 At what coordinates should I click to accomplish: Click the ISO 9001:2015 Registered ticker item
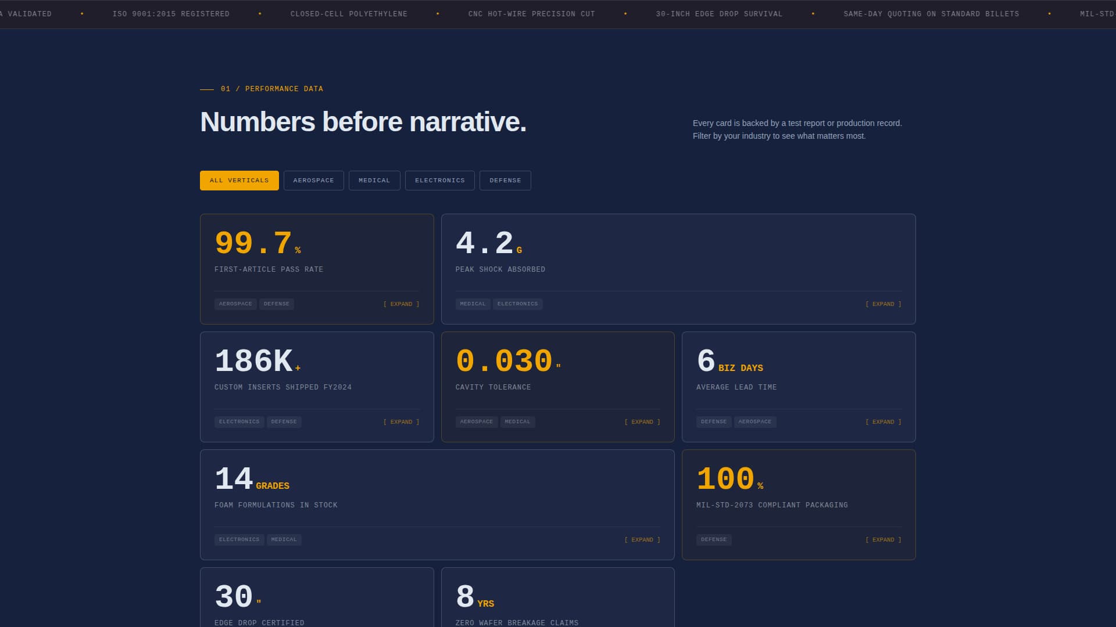(171, 14)
